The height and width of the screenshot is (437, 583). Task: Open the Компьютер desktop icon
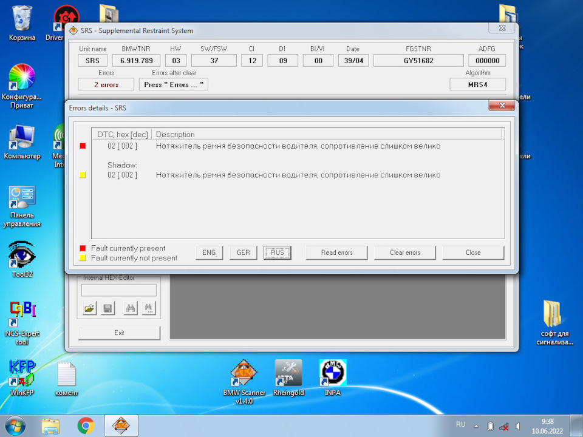(x=22, y=142)
